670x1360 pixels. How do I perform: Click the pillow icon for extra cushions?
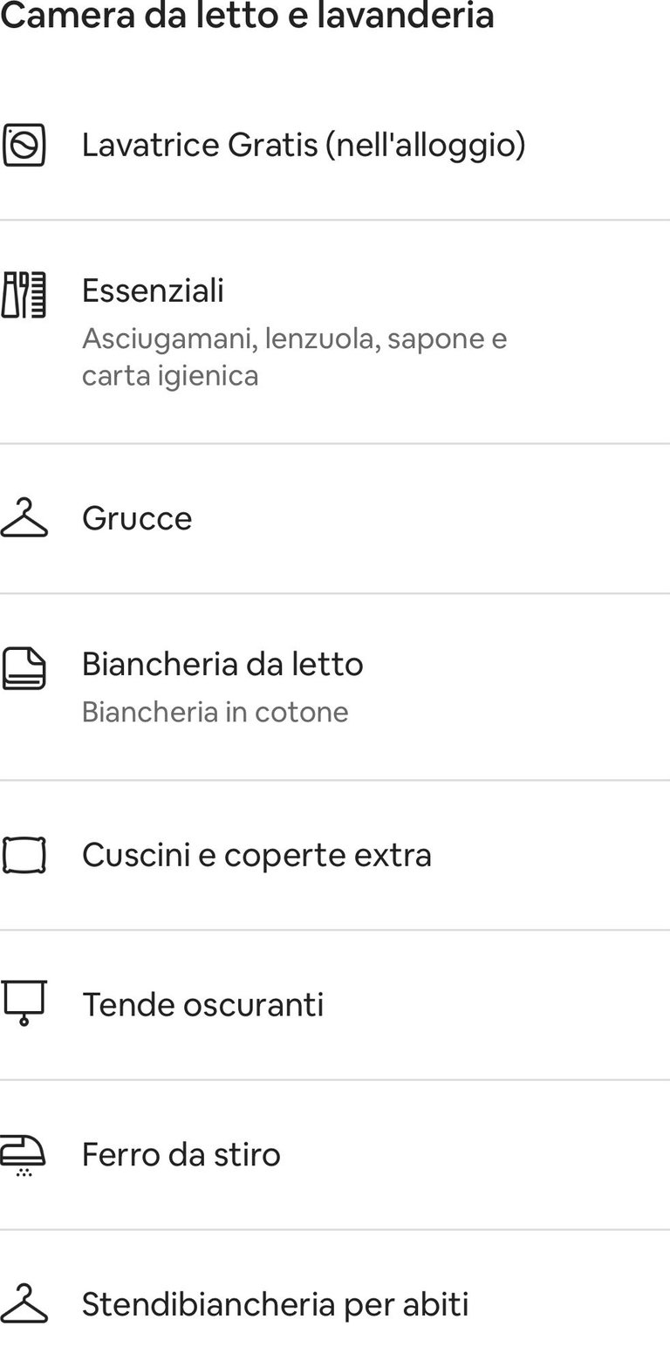[x=24, y=855]
